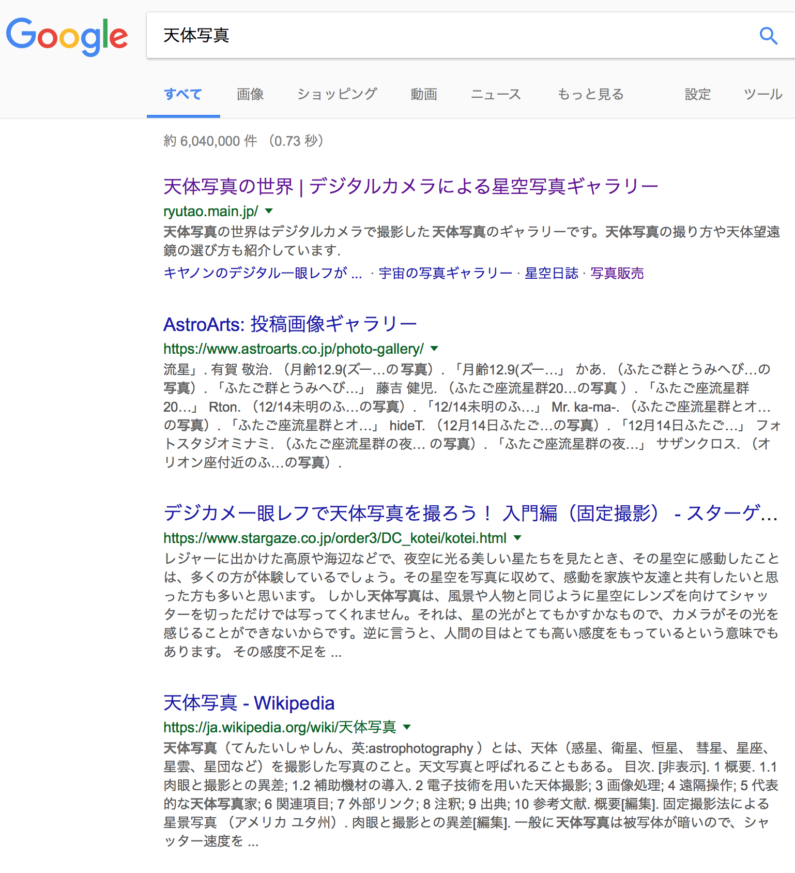Click the astroarts.co.jp/photo-gallery/ URL text
795x873 pixels.
[x=294, y=349]
